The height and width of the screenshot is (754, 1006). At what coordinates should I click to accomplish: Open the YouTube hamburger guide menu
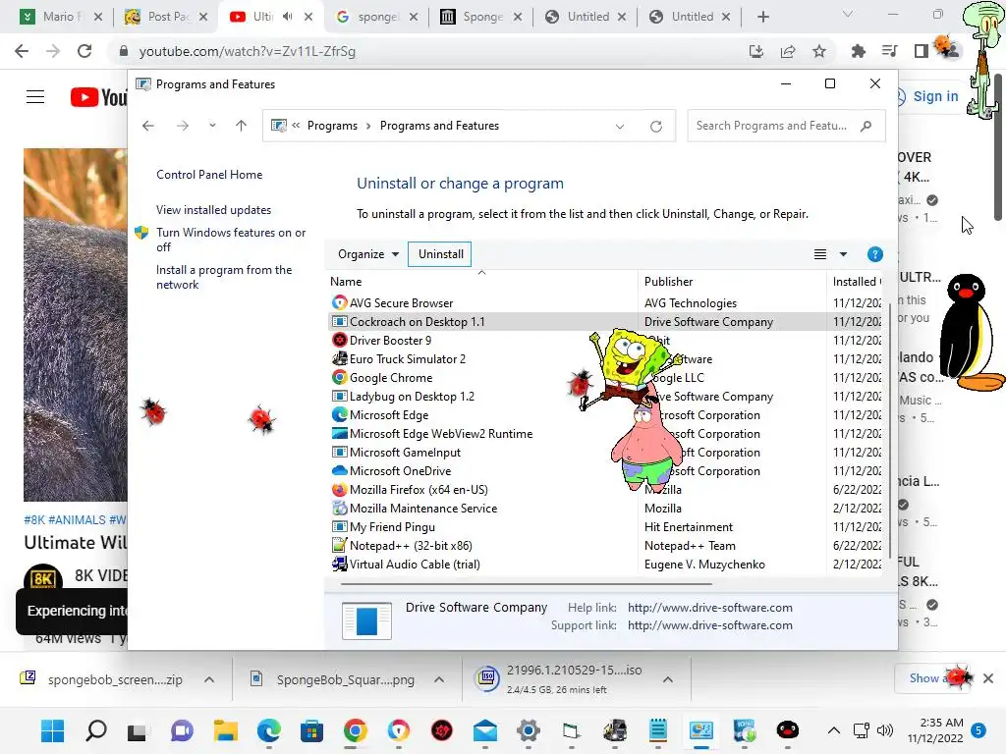(x=35, y=97)
